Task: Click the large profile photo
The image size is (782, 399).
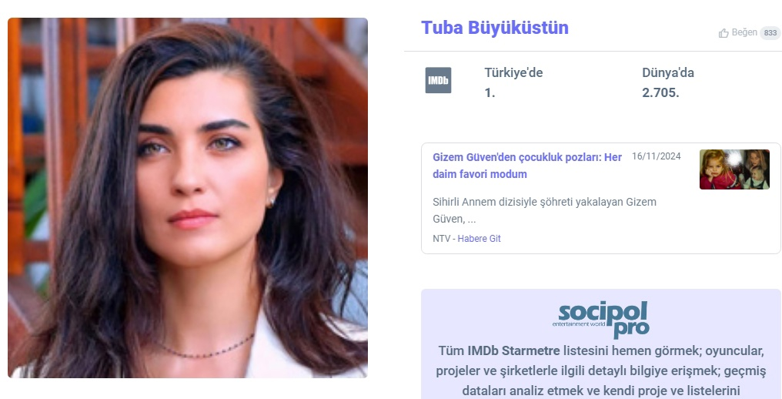Action: coord(188,198)
